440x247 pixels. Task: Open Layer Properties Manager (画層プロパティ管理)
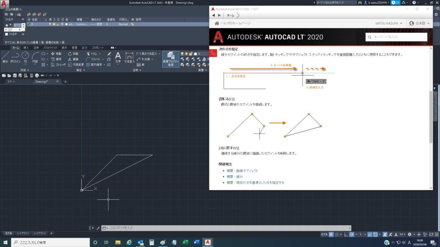171,59
